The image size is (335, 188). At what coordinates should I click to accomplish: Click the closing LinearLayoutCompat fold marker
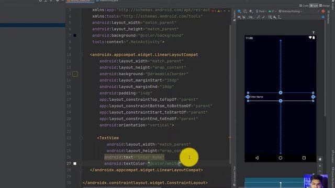81,170
